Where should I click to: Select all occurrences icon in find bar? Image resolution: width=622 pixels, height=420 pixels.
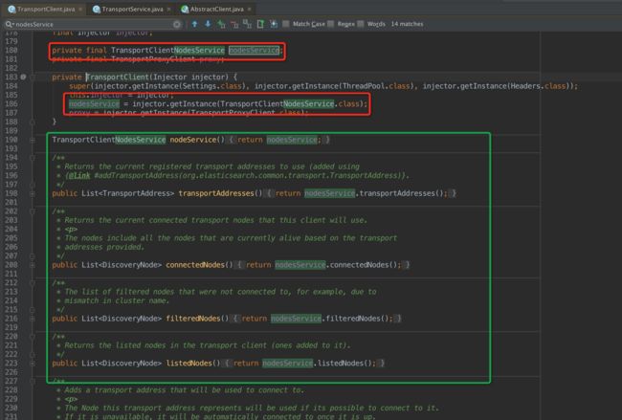[247, 24]
